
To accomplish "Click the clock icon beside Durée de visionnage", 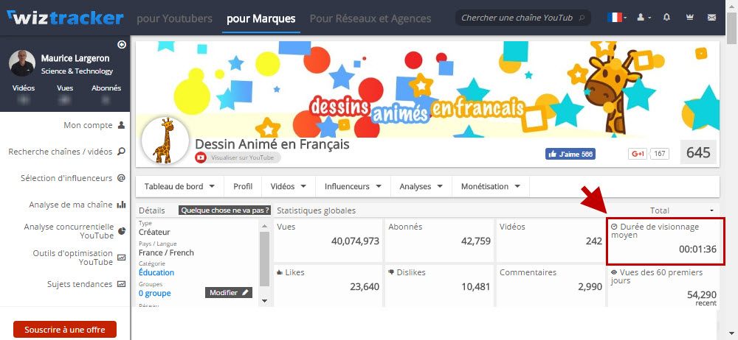I will (x=614, y=227).
